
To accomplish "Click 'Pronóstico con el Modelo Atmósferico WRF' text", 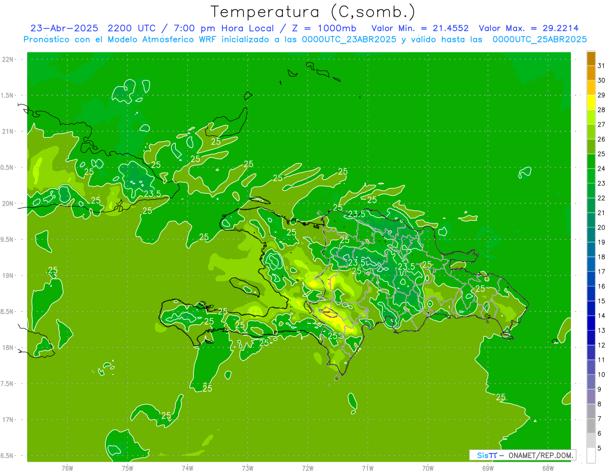I will pos(121,39).
